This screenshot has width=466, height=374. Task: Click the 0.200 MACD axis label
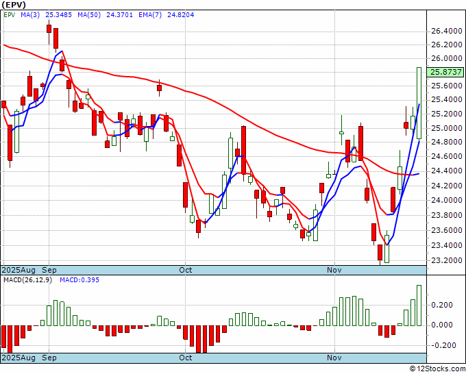(442, 305)
